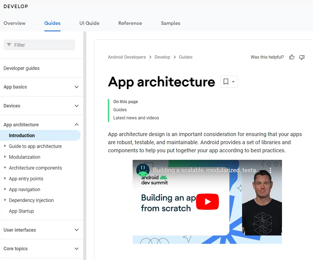
Task: Open Guide to app architecture link
Action: click(35, 146)
